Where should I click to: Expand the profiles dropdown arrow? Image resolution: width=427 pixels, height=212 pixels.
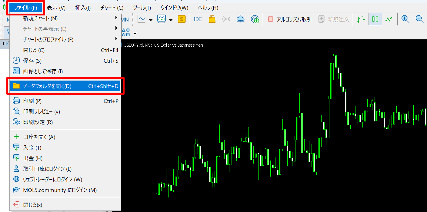[170, 20]
